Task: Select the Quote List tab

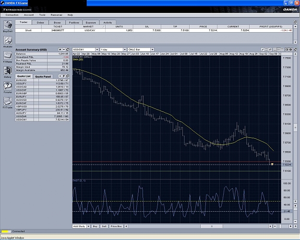Action: tap(24, 76)
